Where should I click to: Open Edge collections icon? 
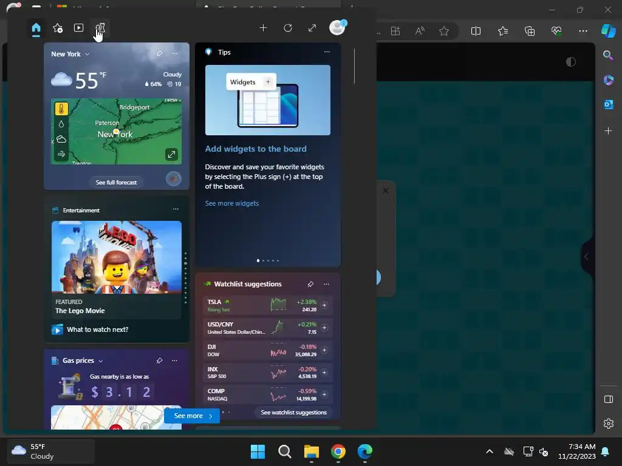[x=530, y=31]
